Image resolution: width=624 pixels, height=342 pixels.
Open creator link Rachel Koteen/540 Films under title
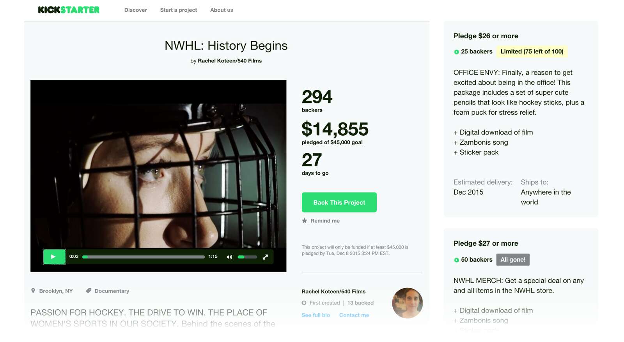click(x=230, y=61)
